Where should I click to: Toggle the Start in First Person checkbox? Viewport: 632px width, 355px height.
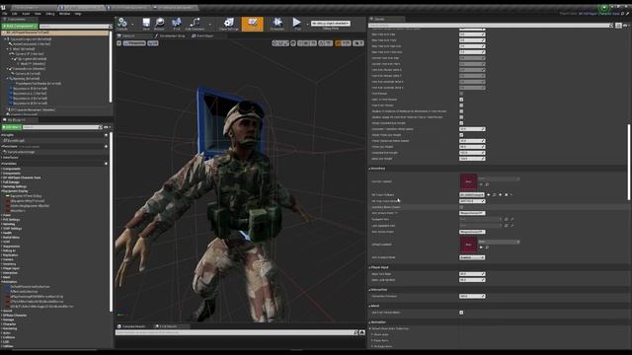tap(461, 100)
